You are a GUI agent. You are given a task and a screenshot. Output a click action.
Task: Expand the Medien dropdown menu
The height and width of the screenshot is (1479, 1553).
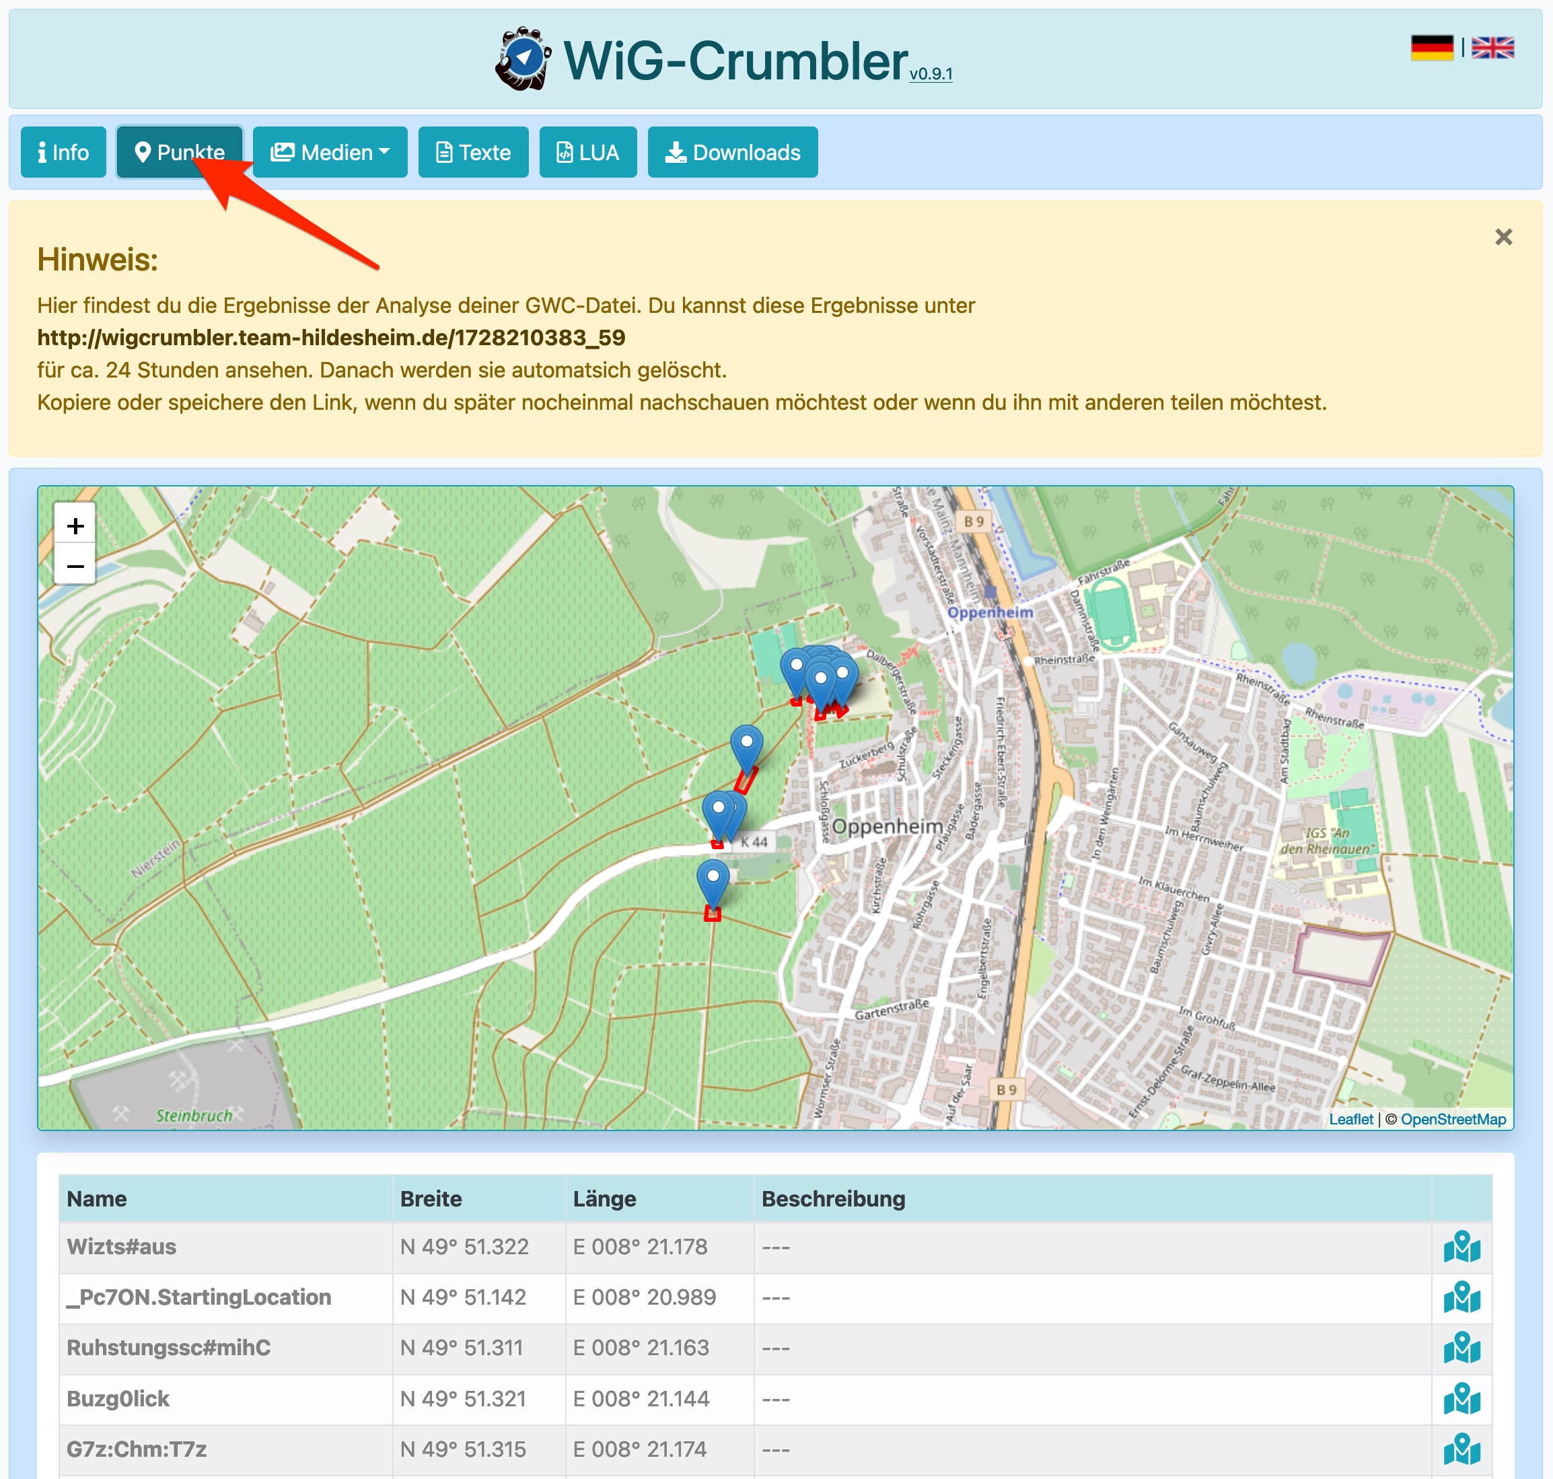point(330,152)
